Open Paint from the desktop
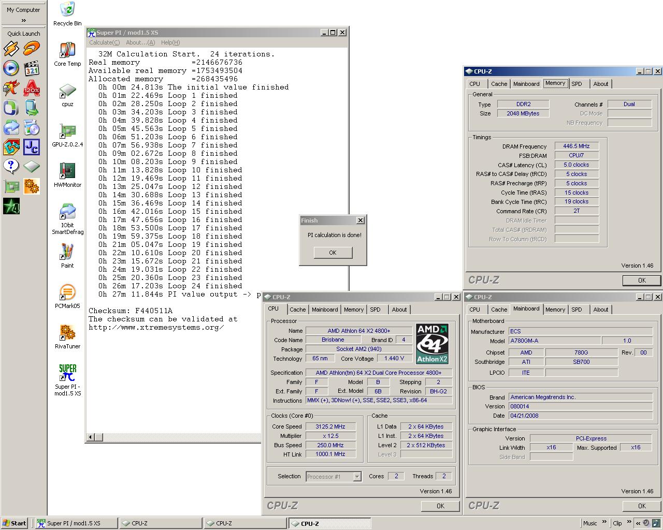Screen dimensions: 663x530 67,256
